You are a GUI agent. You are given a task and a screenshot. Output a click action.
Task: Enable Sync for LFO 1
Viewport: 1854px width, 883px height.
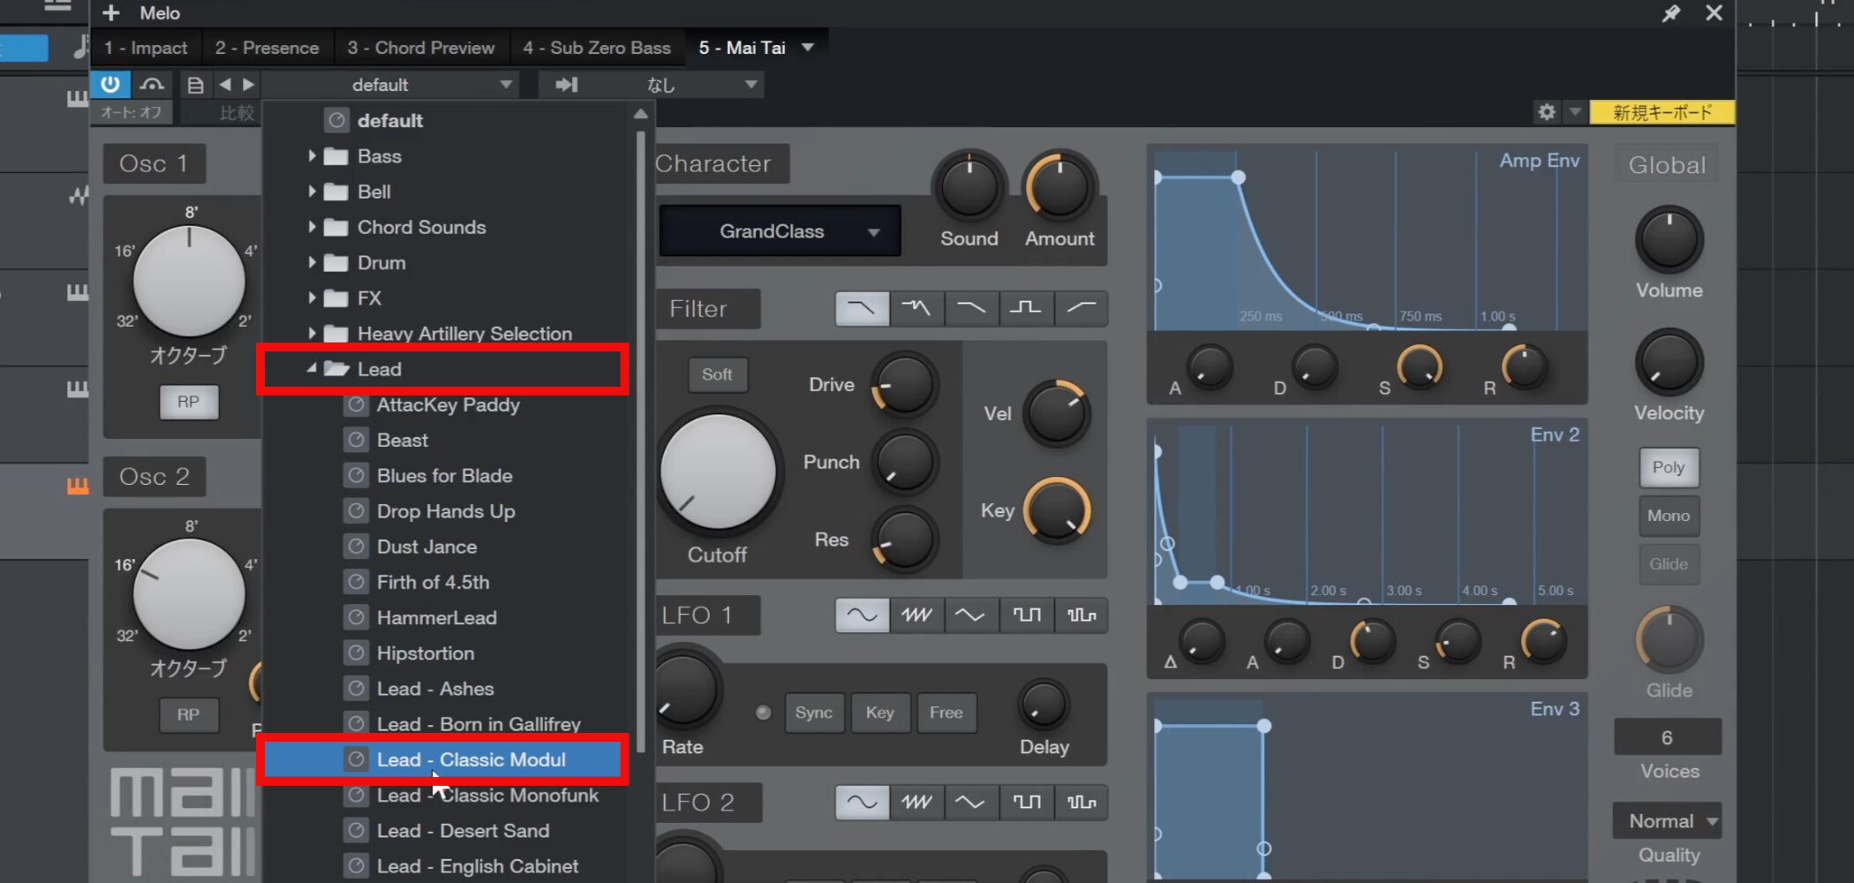tap(813, 713)
